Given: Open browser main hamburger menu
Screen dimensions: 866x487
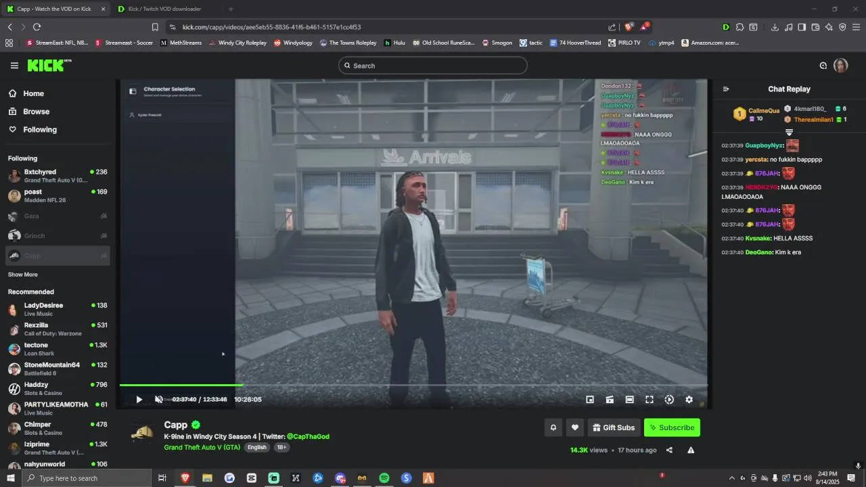Looking at the screenshot, I should click(x=857, y=27).
